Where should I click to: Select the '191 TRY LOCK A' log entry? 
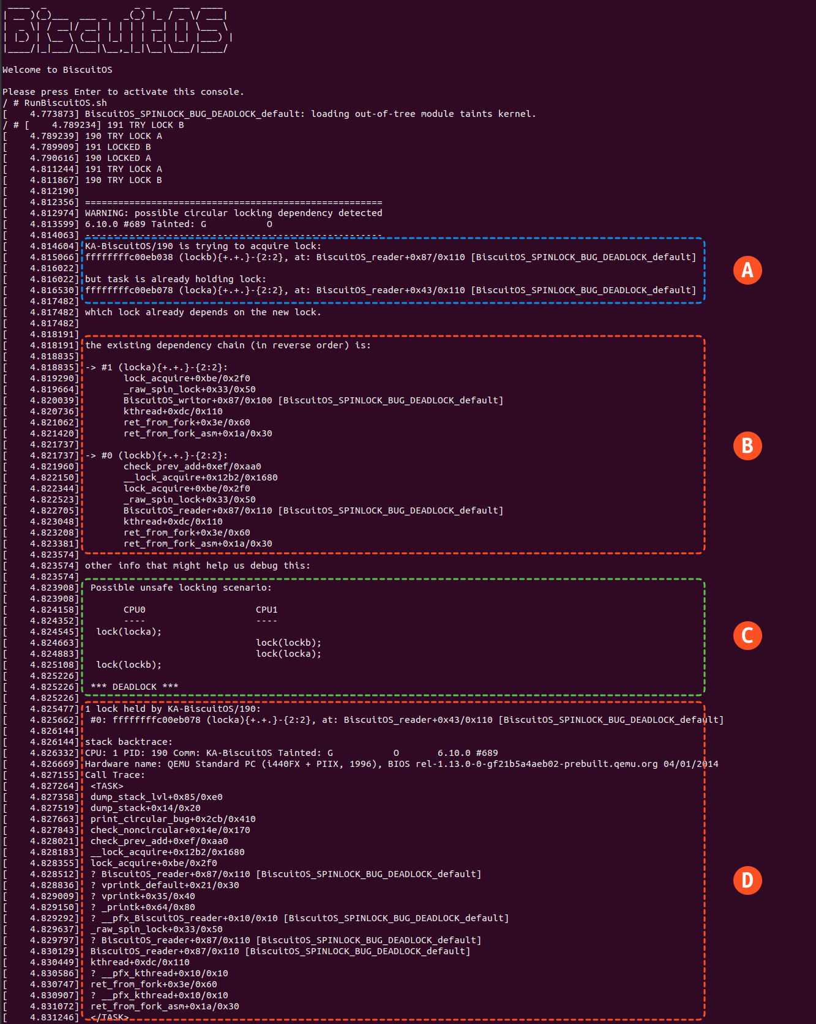[124, 169]
